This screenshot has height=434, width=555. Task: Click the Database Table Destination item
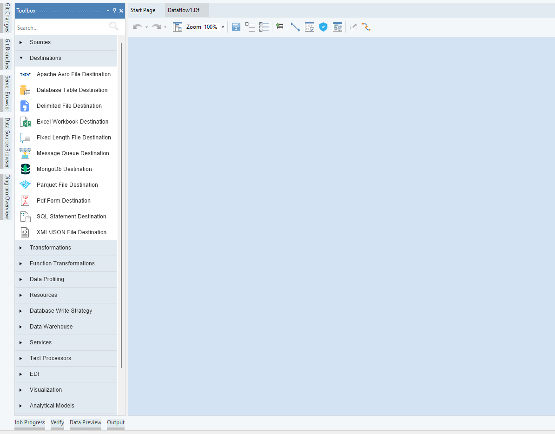[72, 90]
